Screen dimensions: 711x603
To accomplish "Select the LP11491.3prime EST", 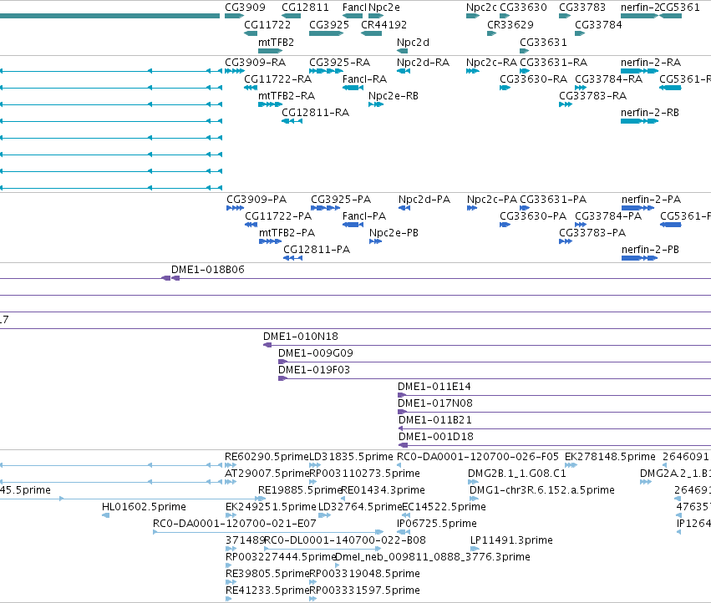I will [475, 549].
